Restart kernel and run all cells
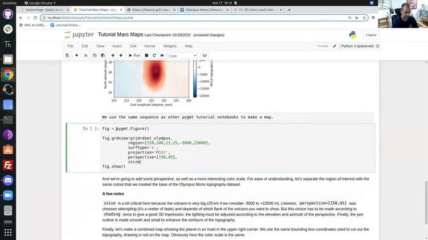428x240 pixels. [x=162, y=55]
